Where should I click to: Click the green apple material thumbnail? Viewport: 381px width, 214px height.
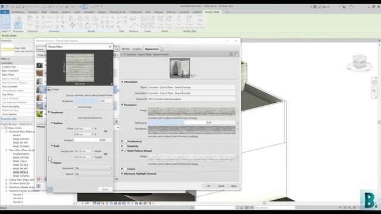[40, 114]
